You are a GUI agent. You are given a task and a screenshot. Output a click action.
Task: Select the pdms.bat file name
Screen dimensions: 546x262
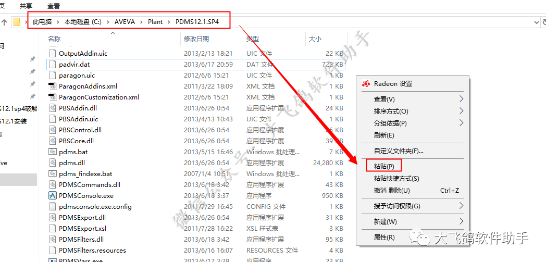pos(73,152)
